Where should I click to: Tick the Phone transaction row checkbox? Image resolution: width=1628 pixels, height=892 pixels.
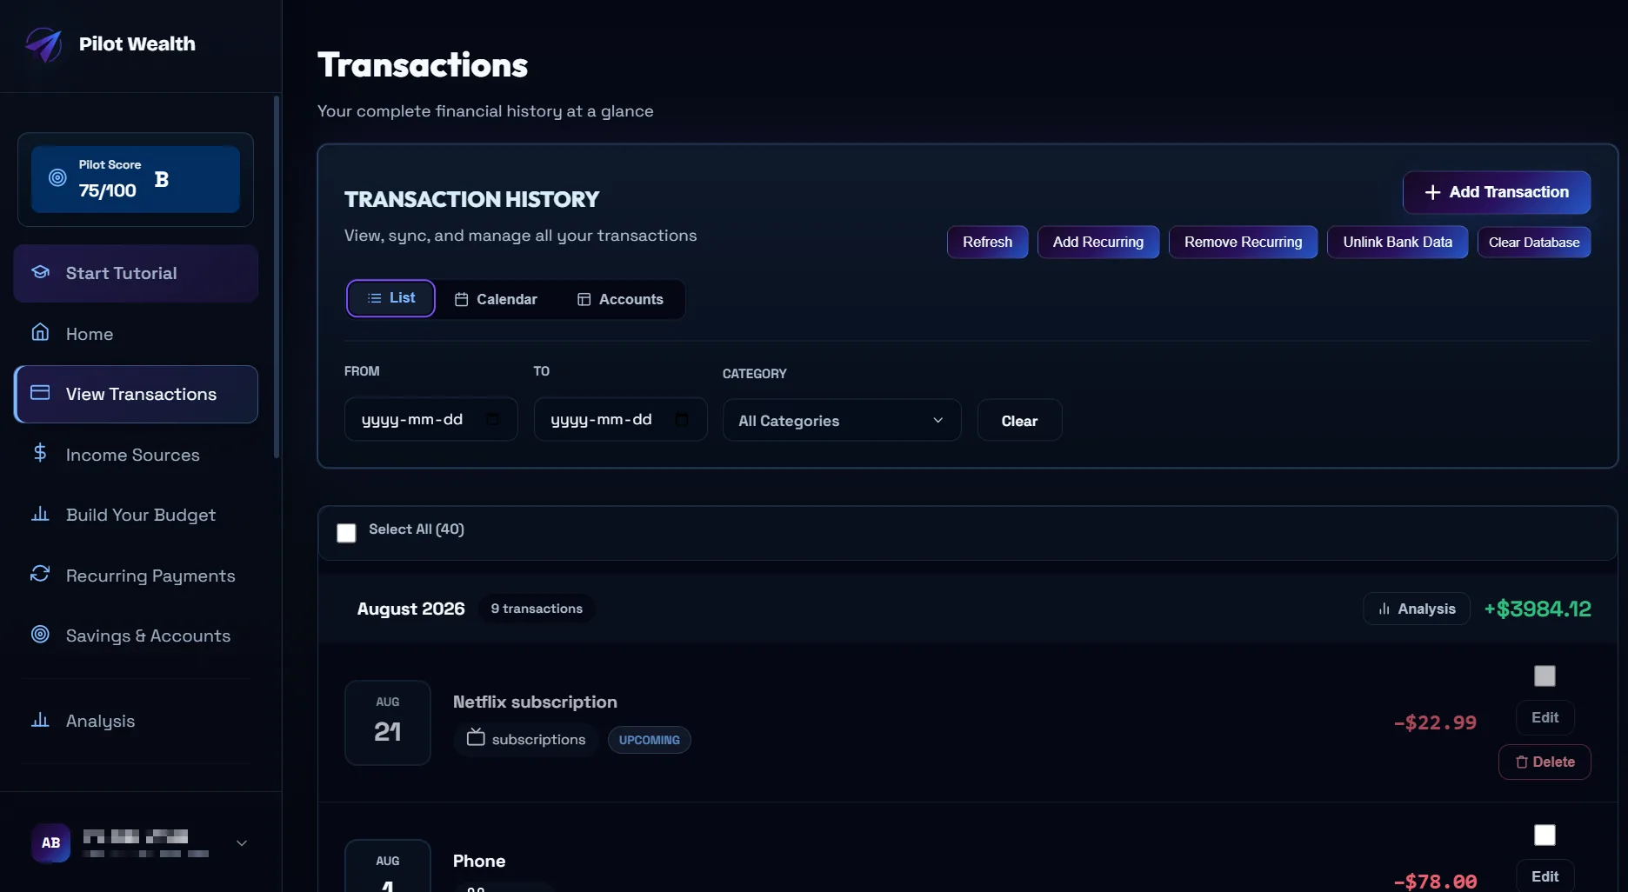tap(1545, 835)
